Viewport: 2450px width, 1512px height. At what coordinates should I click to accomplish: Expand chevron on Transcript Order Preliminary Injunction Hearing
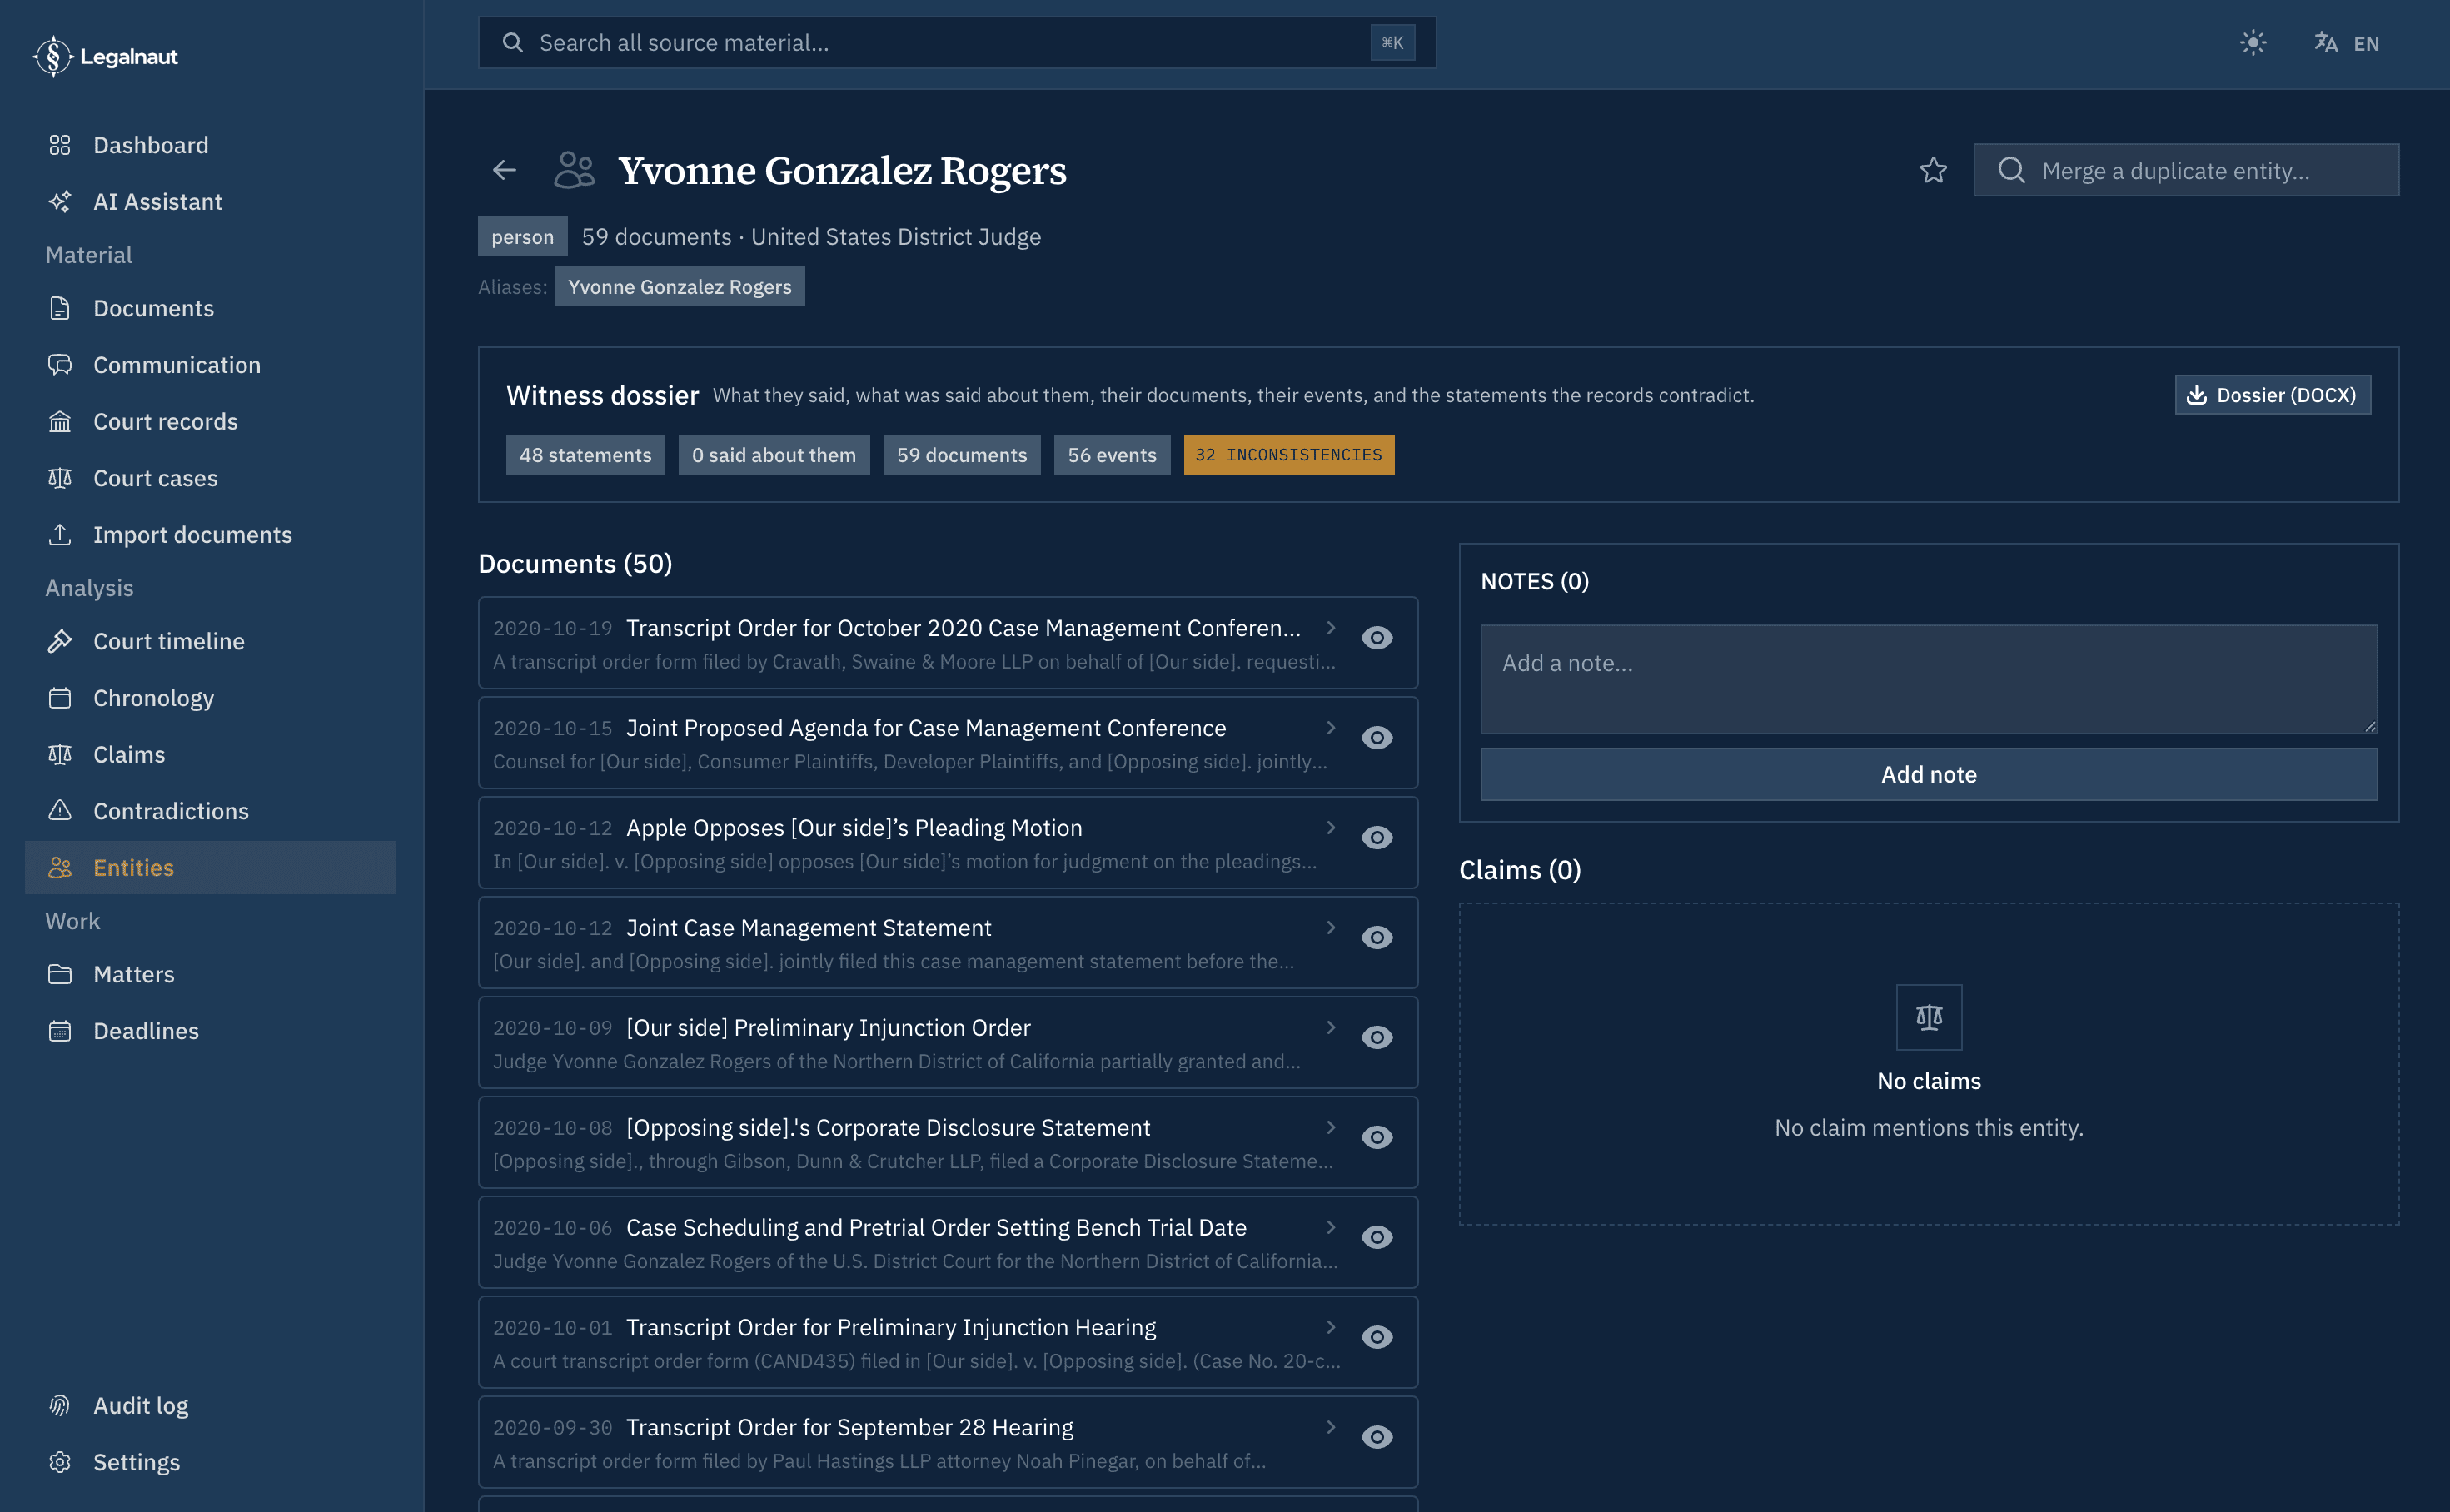1331,1327
